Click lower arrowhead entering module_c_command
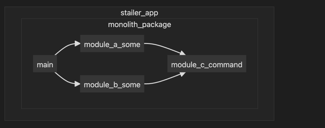The width and height of the screenshot is (325, 128). point(183,74)
